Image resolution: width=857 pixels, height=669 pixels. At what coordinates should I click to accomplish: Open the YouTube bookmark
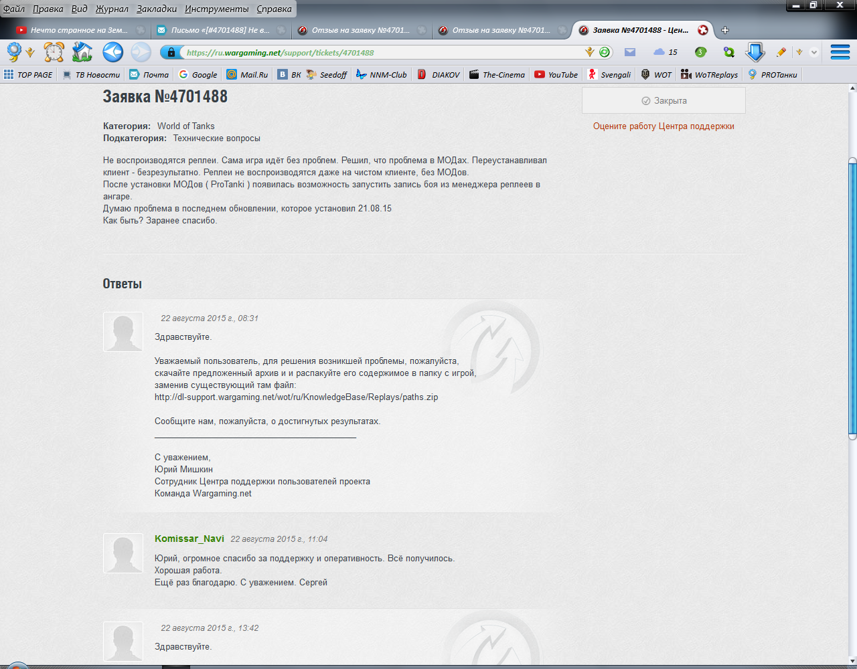point(556,75)
